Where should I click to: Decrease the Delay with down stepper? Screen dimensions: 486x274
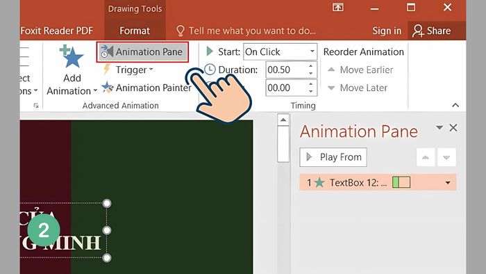click(311, 92)
